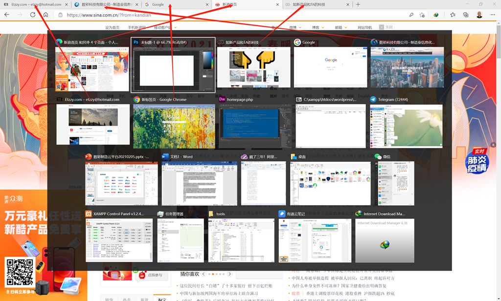Select the Google window thumbnail in the switcher
This screenshot has width=501, height=301.
click(x=330, y=67)
